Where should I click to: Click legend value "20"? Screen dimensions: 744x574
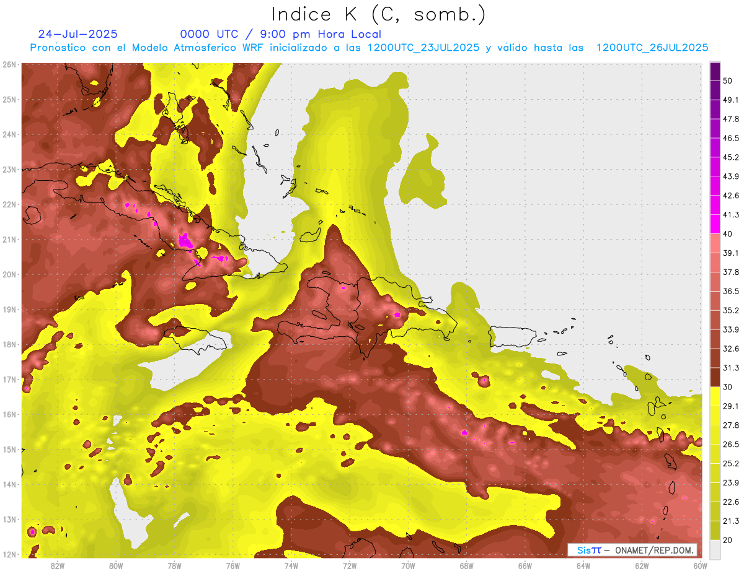coord(728,540)
